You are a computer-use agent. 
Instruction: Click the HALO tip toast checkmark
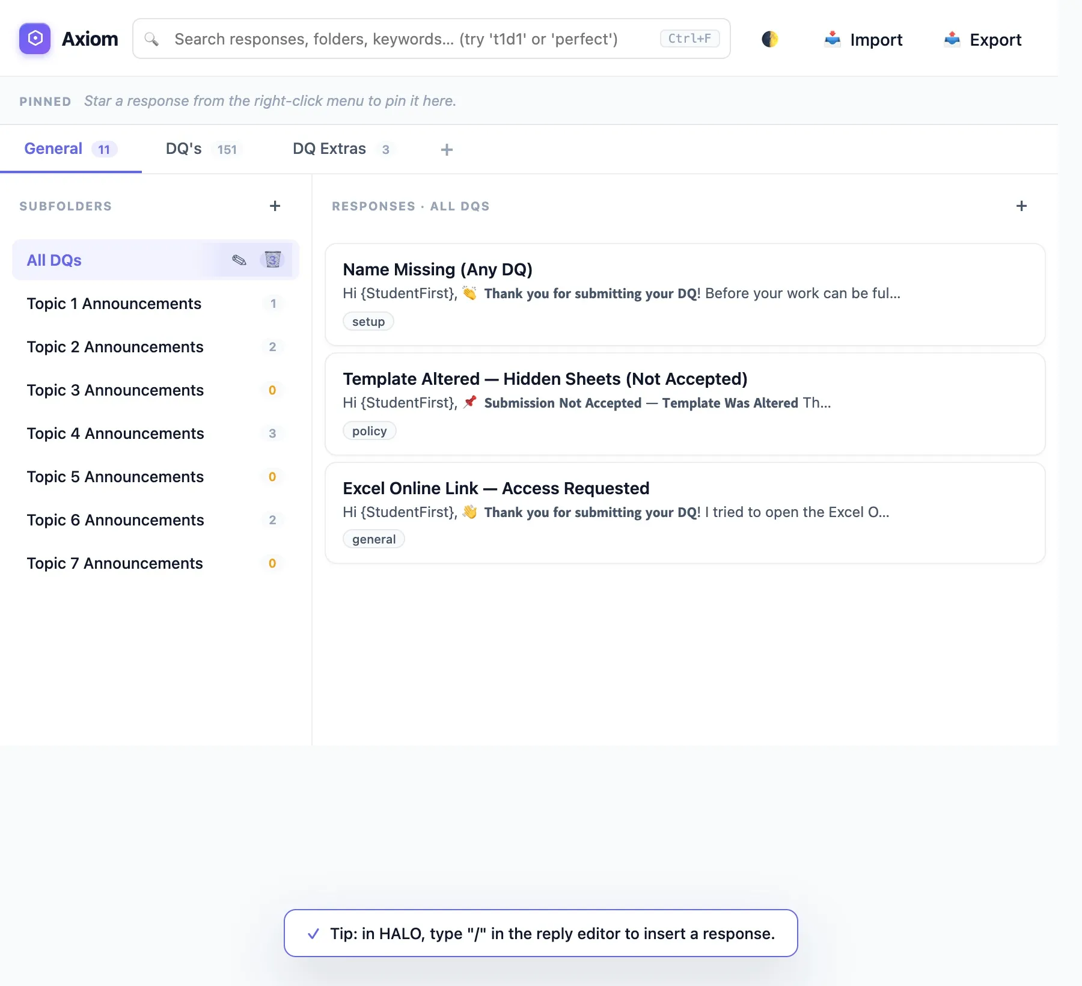[x=313, y=934]
